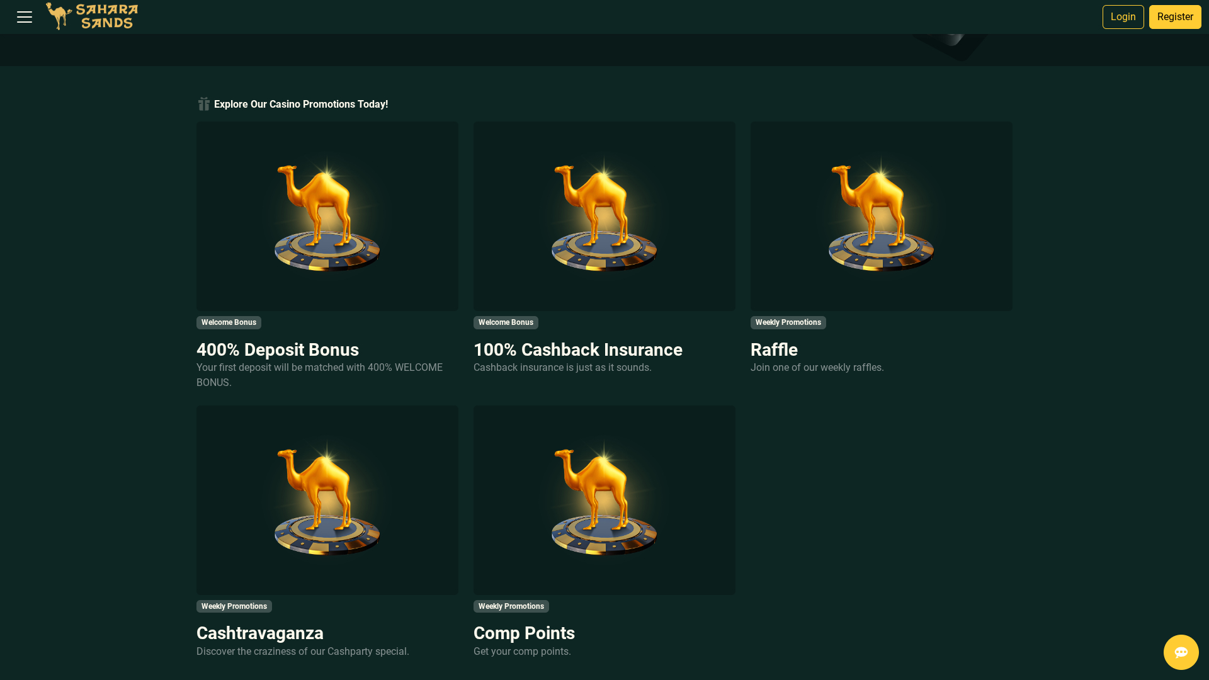The height and width of the screenshot is (680, 1209).
Task: Select the Comp Points camel image
Action: click(x=604, y=500)
